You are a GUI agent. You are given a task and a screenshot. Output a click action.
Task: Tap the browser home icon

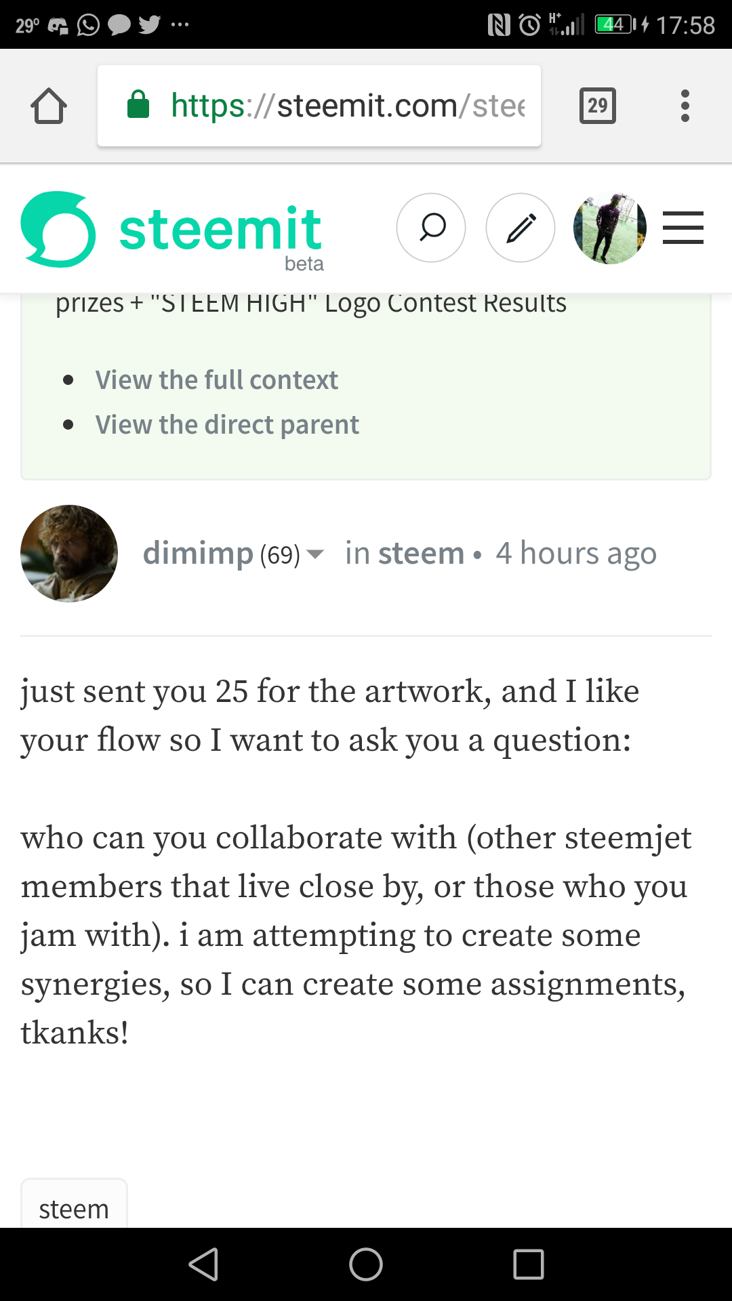click(x=49, y=106)
